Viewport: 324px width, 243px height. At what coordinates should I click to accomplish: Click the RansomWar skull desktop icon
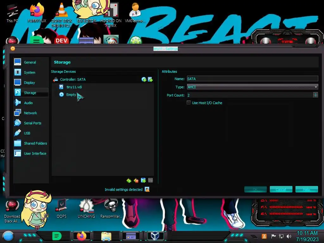click(111, 209)
